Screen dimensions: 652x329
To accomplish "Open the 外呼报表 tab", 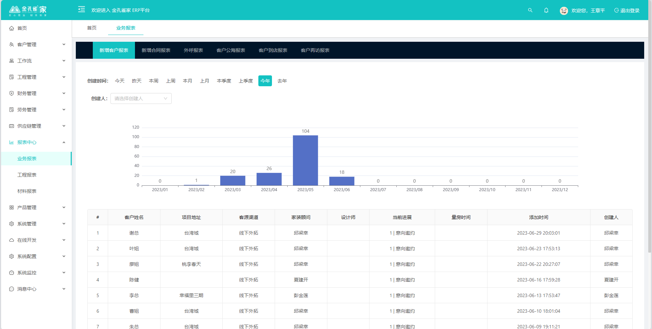I will 193,50.
